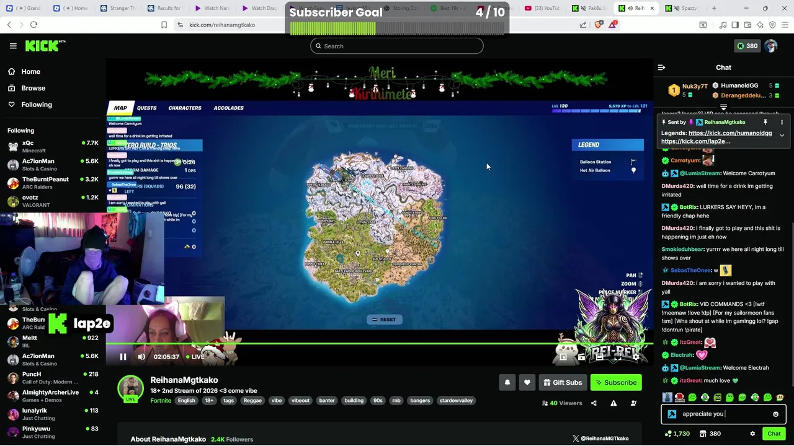
Task: Share the stream
Action: pyautogui.click(x=594, y=403)
